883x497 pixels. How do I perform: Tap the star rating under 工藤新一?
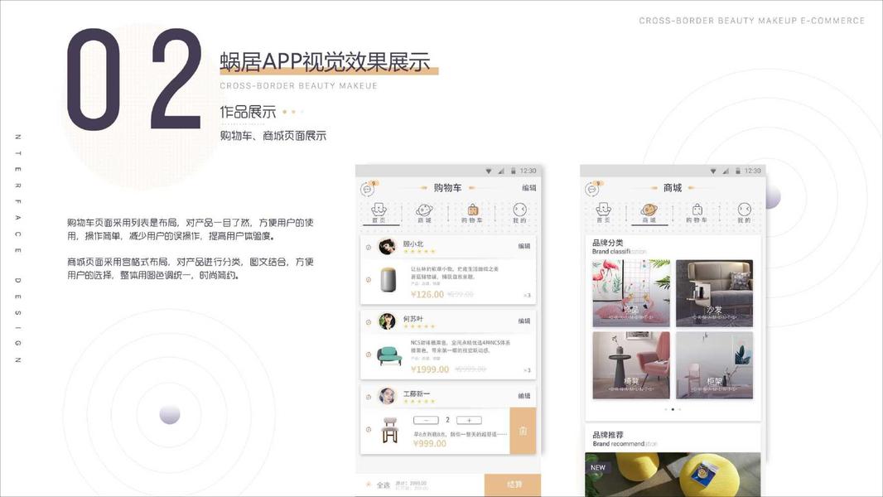[x=419, y=401]
